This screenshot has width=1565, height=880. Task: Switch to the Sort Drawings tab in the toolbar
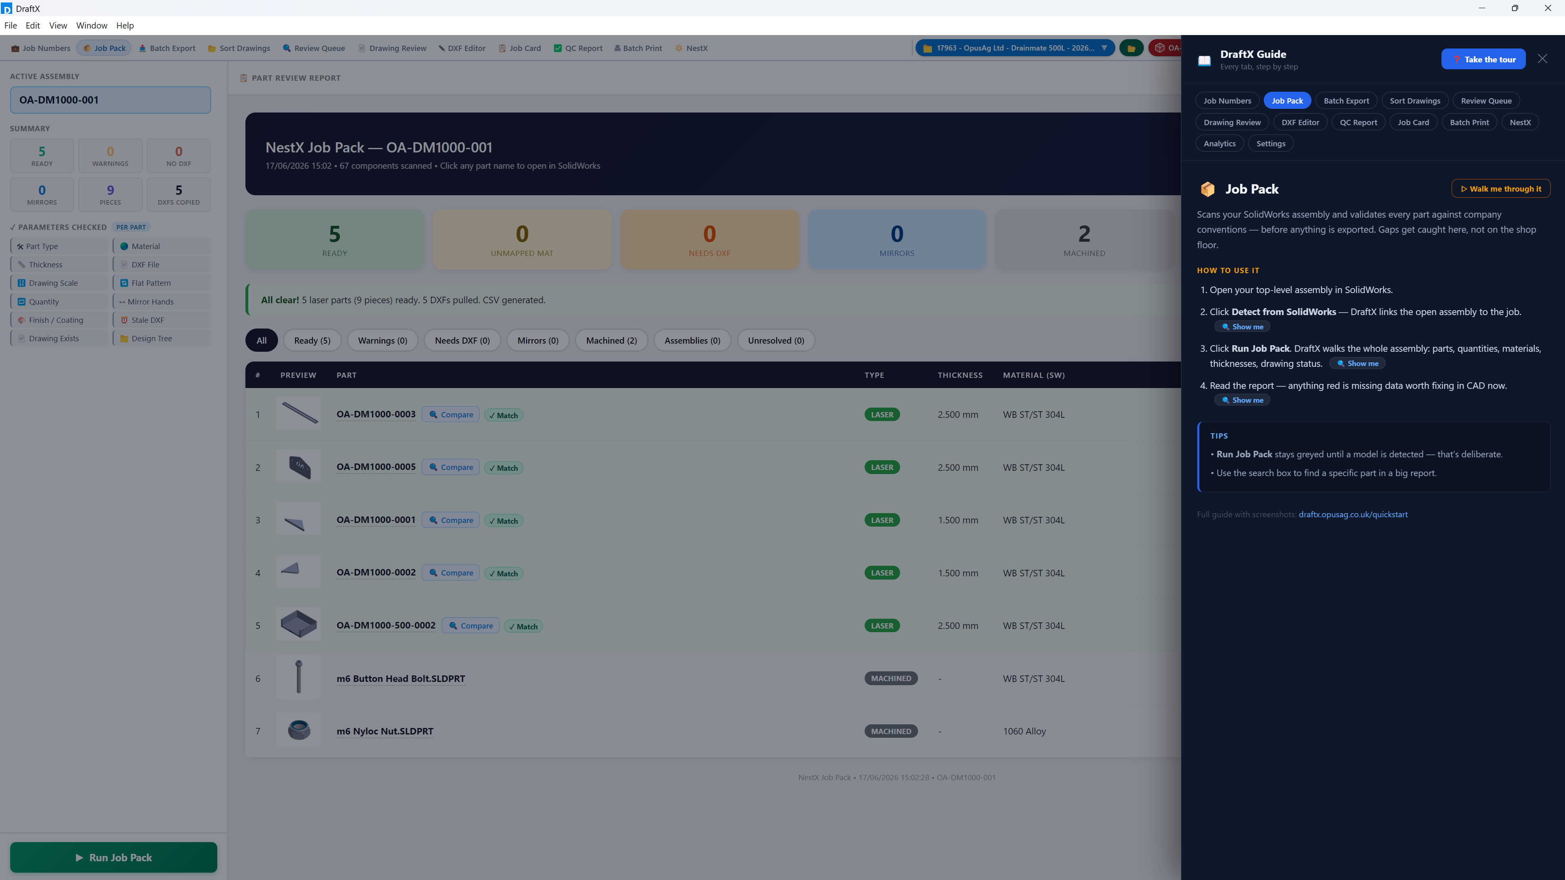coord(239,48)
